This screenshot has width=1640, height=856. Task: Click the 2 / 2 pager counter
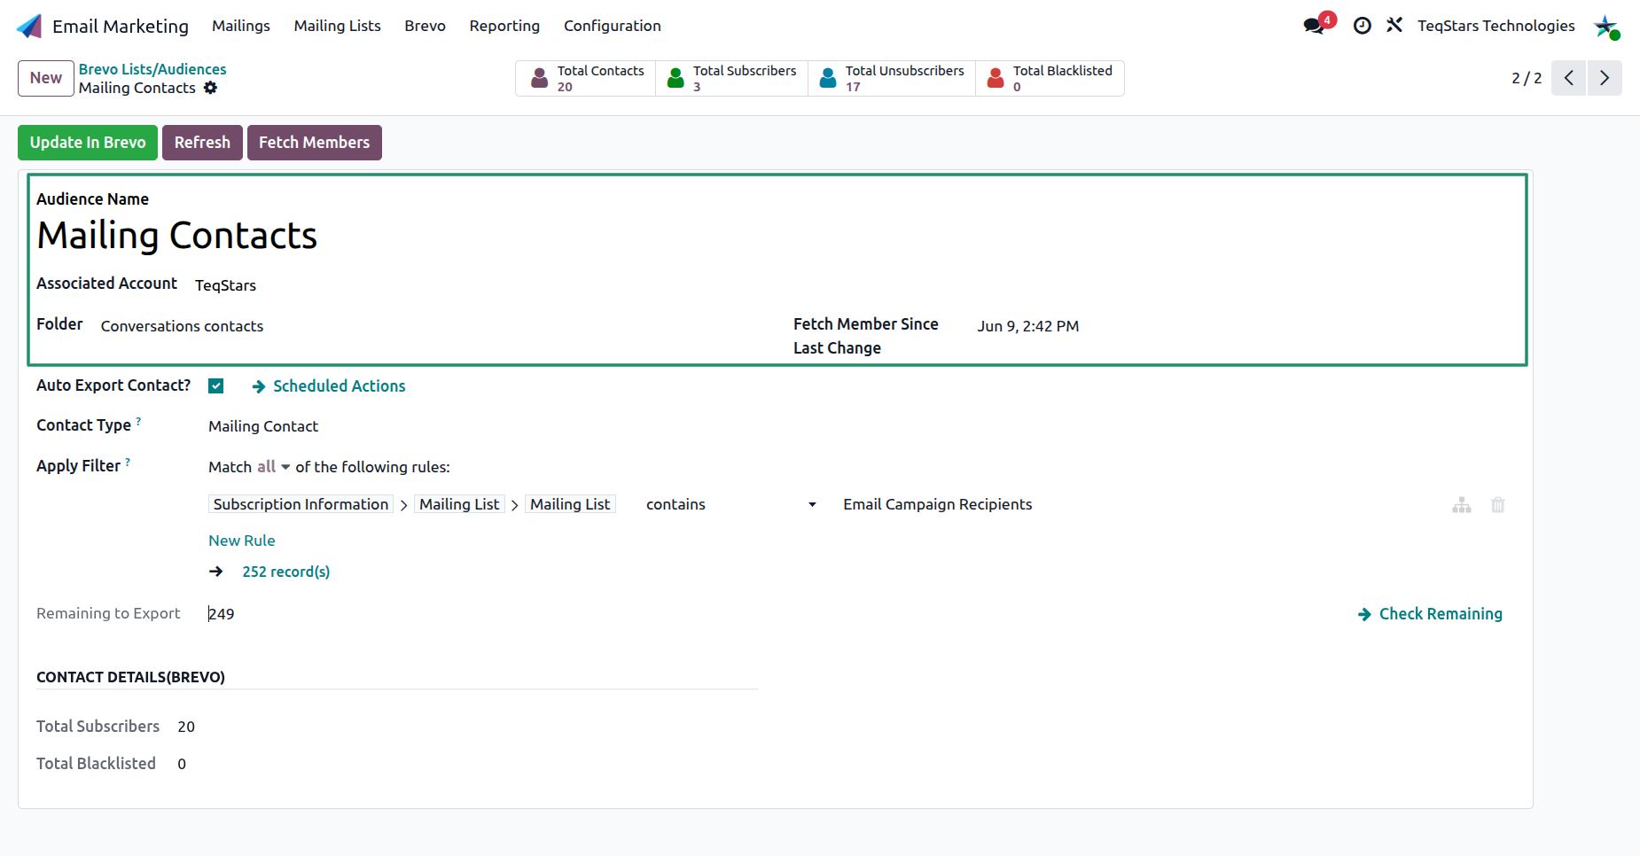click(x=1527, y=78)
